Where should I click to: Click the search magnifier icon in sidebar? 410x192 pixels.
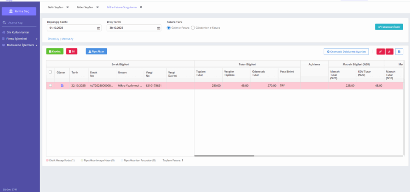[x=4, y=23]
